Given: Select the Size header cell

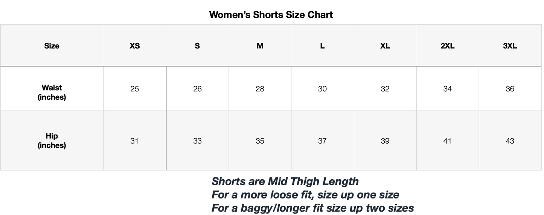Looking at the screenshot, I should (52, 46).
